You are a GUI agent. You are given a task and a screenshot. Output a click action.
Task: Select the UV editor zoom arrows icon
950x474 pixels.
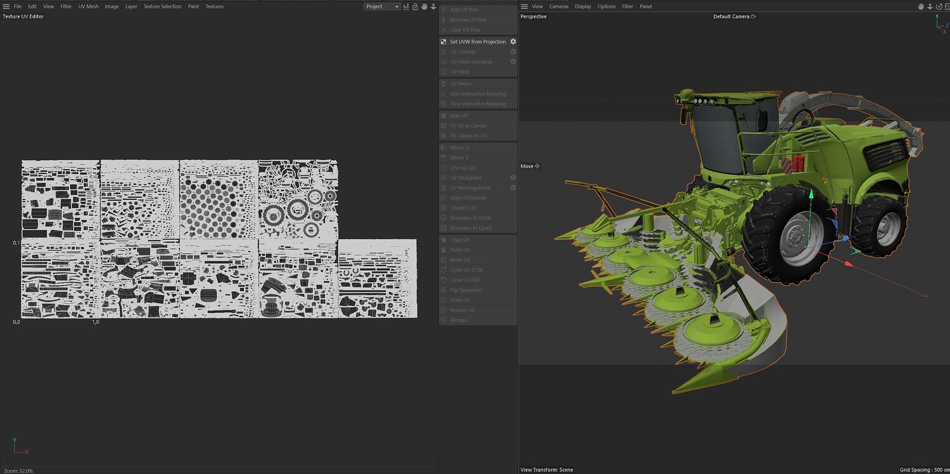433,6
